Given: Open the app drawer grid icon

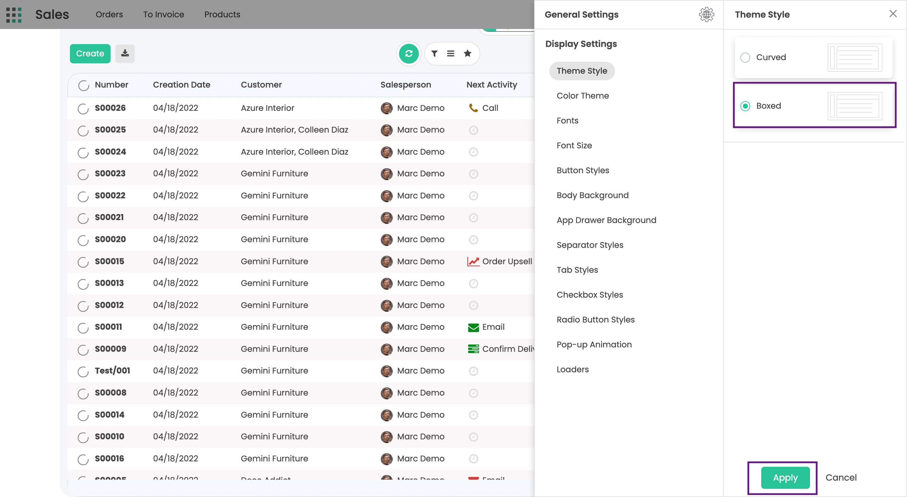Looking at the screenshot, I should (14, 15).
